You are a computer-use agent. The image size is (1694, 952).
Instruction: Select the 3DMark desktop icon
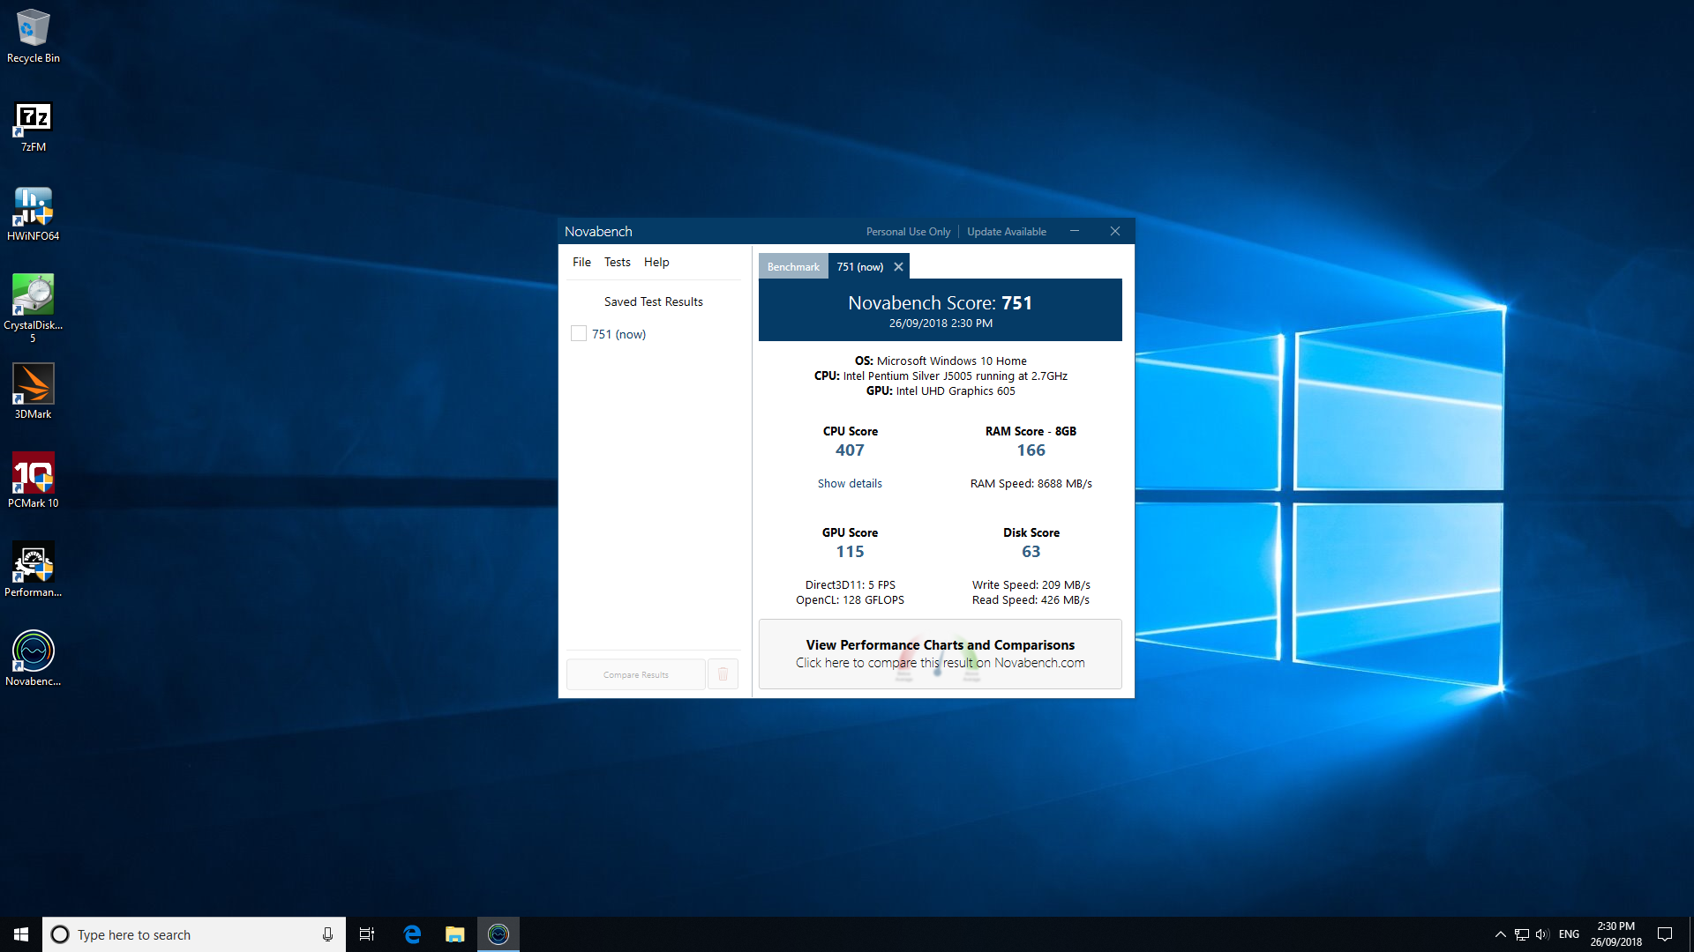[x=33, y=392]
